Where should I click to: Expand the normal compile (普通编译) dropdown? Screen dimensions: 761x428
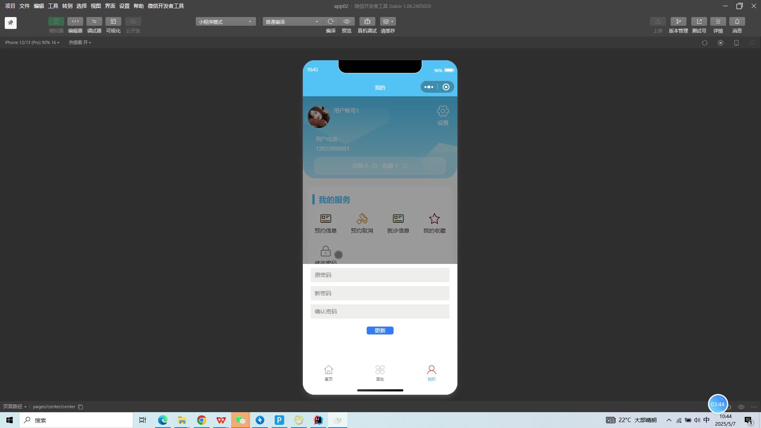coord(292,22)
